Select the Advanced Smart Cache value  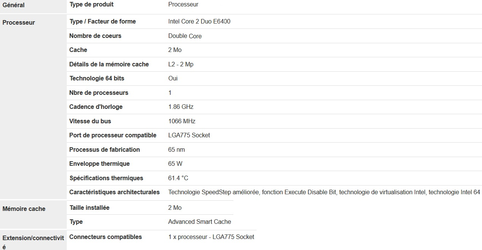click(200, 222)
